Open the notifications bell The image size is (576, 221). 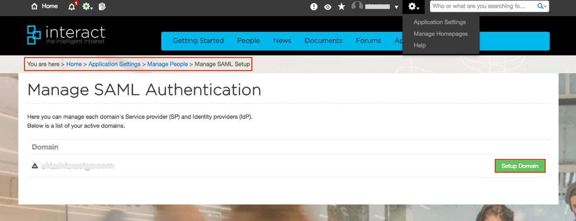(72, 7)
